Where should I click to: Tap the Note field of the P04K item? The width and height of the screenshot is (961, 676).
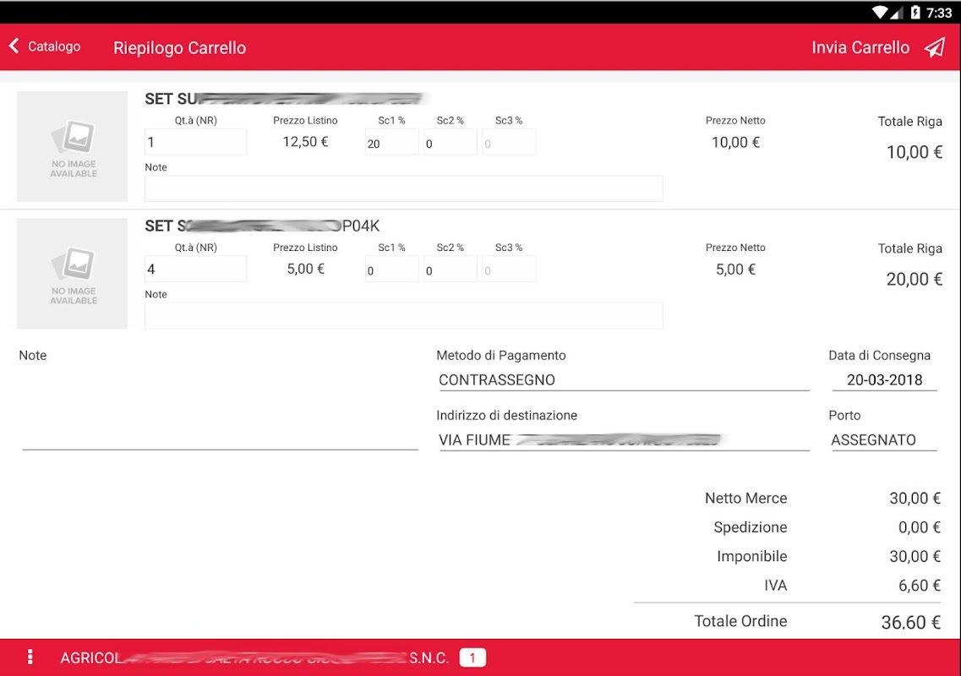coord(403,316)
